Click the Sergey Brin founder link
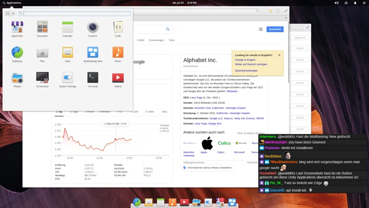 pyautogui.click(x=215, y=124)
